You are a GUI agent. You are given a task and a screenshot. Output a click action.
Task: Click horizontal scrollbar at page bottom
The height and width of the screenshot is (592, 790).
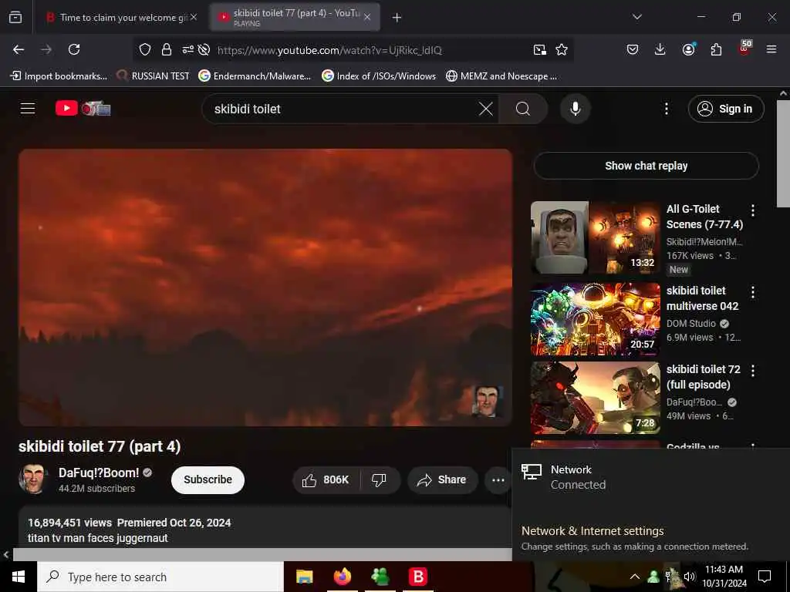coord(262,554)
